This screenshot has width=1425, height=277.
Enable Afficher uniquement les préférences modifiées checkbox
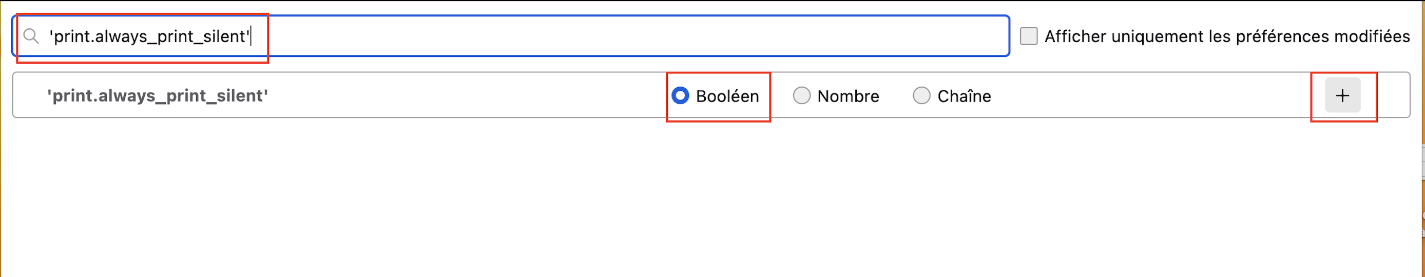tap(1028, 36)
